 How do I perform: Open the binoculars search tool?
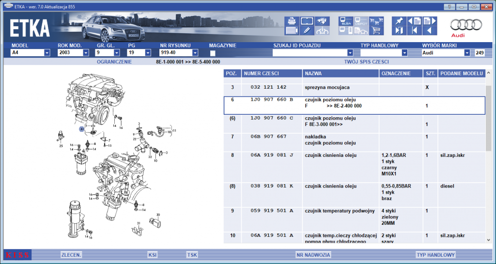point(322,21)
